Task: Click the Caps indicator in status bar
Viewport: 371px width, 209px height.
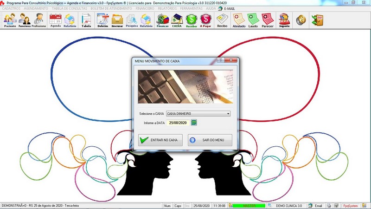Action: click(178, 206)
